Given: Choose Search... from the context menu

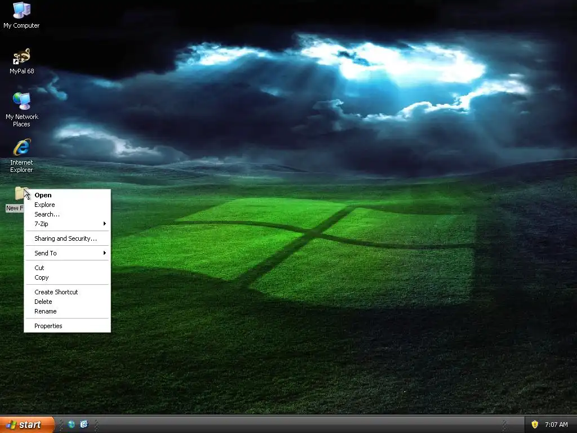Looking at the screenshot, I should click(68, 214).
